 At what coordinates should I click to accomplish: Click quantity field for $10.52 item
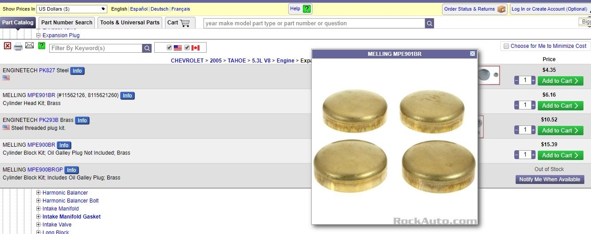525,130
